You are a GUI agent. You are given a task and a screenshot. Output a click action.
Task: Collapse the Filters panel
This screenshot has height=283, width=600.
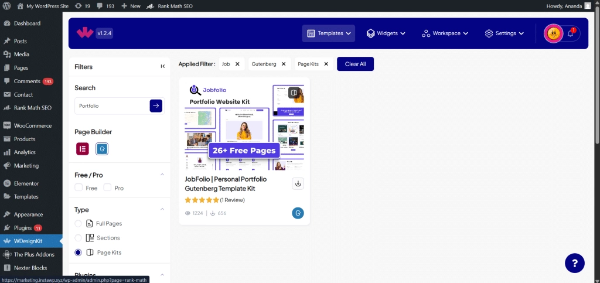coord(163,66)
